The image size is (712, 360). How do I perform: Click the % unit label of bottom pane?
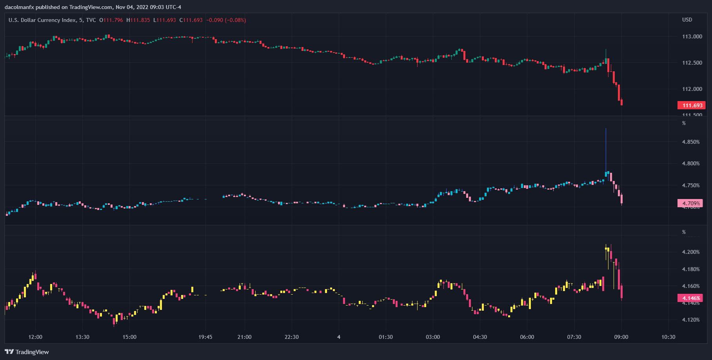684,232
